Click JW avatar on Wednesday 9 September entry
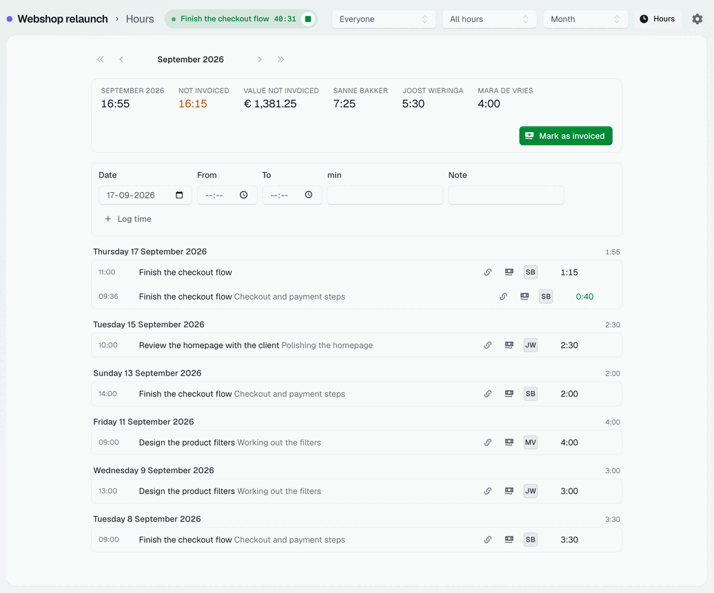The image size is (714, 593). click(x=531, y=491)
